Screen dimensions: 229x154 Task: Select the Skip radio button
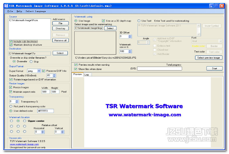point(31,62)
